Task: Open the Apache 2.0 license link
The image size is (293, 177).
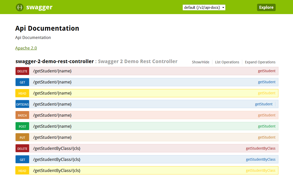Action: point(26,48)
